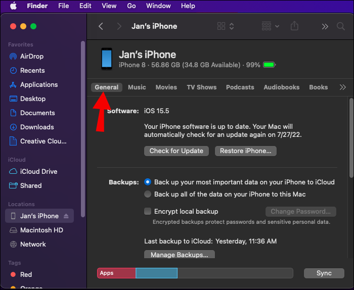Switch to the Audiobooks tab
This screenshot has width=354, height=290.
coord(282,87)
